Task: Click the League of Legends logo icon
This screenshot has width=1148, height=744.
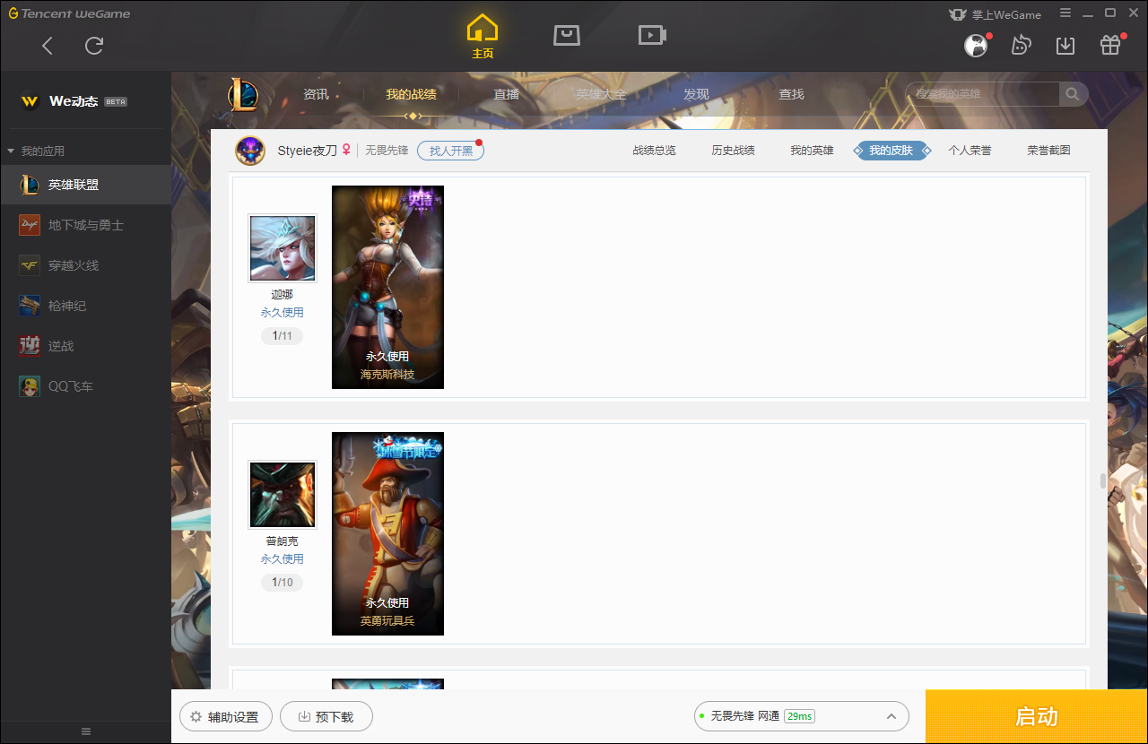Action: pos(243,94)
